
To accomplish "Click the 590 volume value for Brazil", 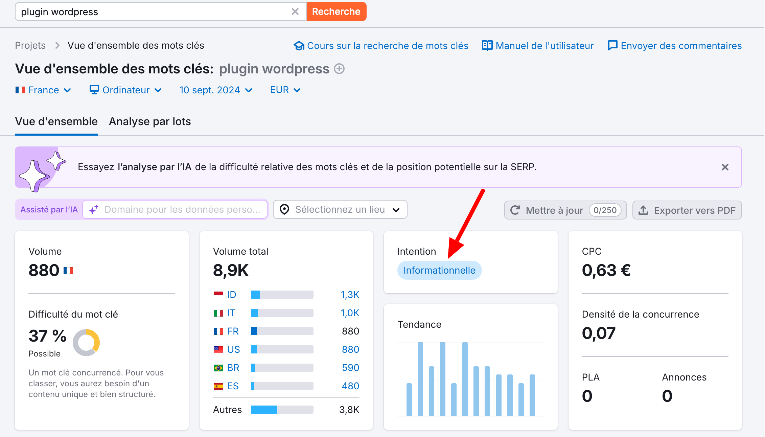I will pos(350,368).
